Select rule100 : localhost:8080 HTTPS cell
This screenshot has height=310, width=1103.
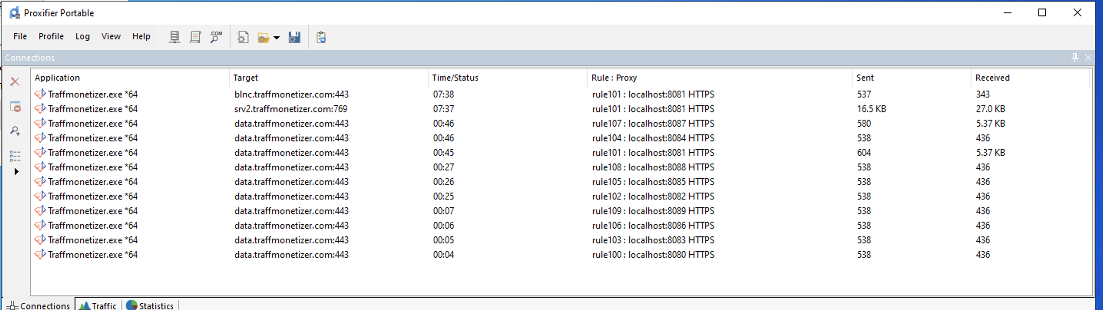pos(653,254)
